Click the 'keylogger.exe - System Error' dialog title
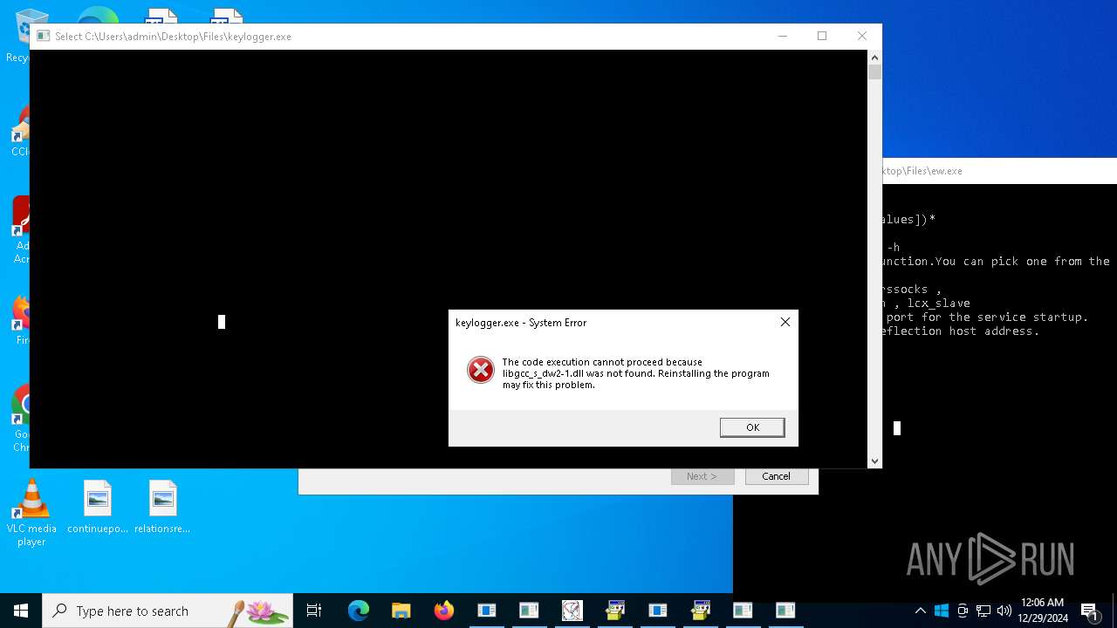 [521, 323]
